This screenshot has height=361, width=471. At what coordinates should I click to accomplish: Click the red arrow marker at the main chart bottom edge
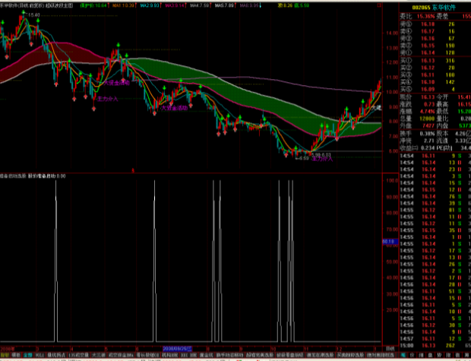pos(133,170)
